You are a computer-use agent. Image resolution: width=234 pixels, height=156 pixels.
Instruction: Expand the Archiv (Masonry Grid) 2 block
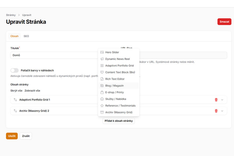point(222,111)
